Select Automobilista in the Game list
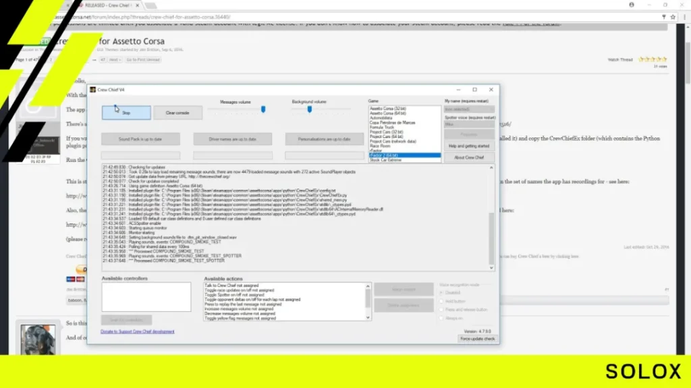 [x=381, y=118]
